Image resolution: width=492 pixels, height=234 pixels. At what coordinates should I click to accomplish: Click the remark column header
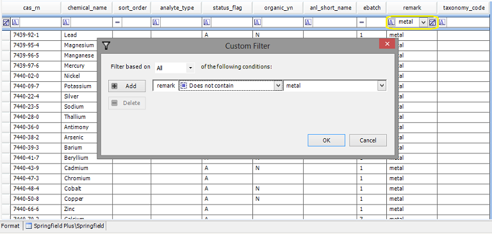pyautogui.click(x=412, y=8)
